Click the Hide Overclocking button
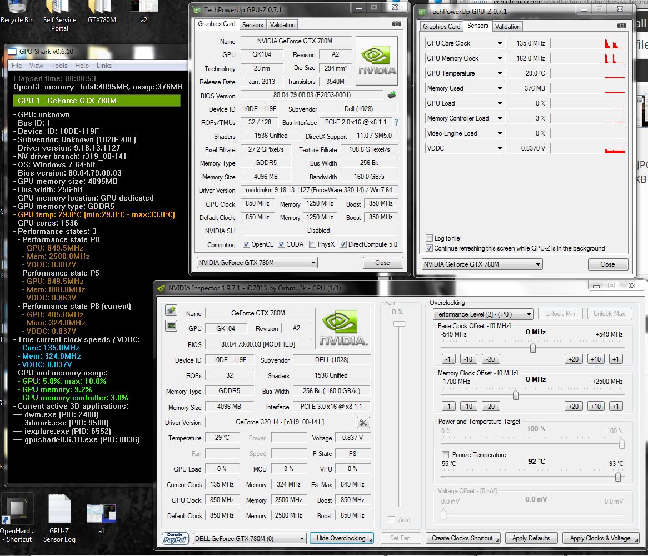This screenshot has width=648, height=556. (x=341, y=538)
